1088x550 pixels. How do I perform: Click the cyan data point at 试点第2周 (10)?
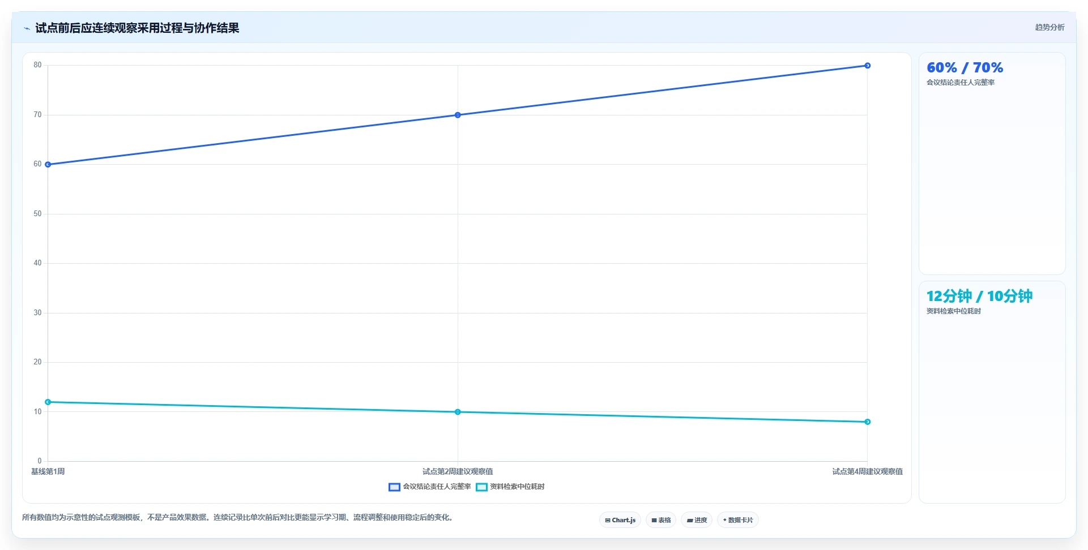458,412
